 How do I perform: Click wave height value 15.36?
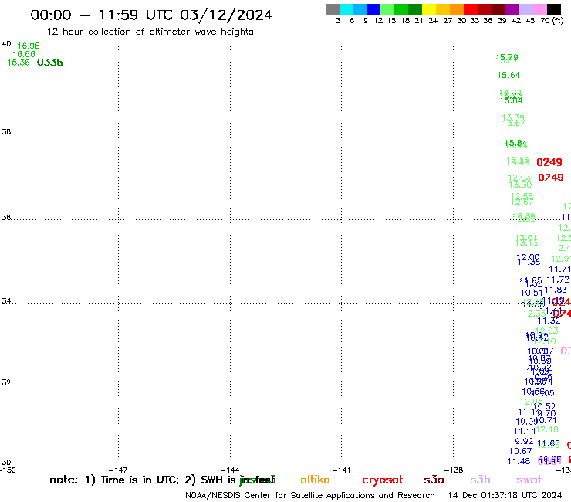(19, 63)
